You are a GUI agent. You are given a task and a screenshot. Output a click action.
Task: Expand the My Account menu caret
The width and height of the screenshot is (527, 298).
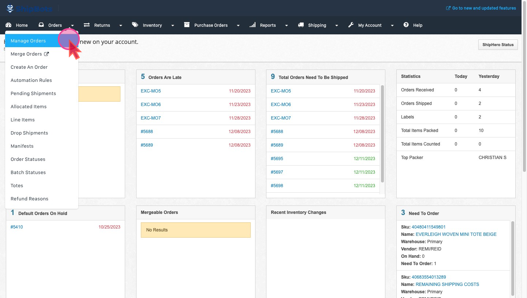click(392, 26)
